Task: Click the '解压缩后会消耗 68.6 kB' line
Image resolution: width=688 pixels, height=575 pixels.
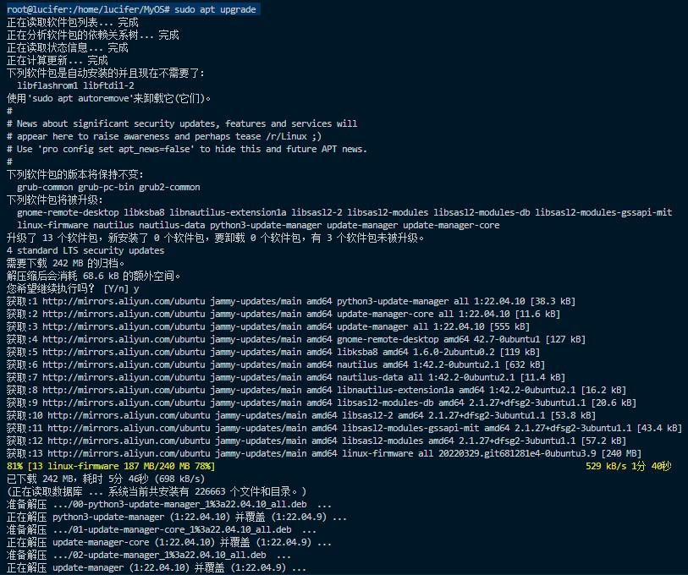Action: pyautogui.click(x=93, y=276)
